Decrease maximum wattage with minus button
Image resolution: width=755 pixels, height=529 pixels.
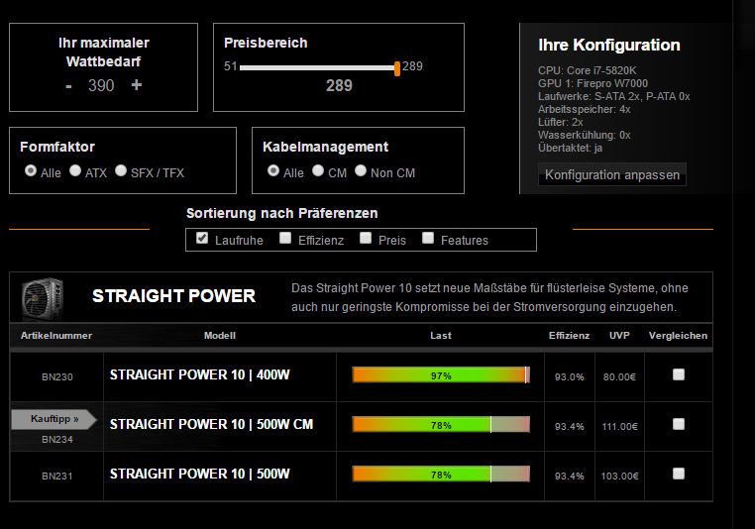tap(68, 86)
